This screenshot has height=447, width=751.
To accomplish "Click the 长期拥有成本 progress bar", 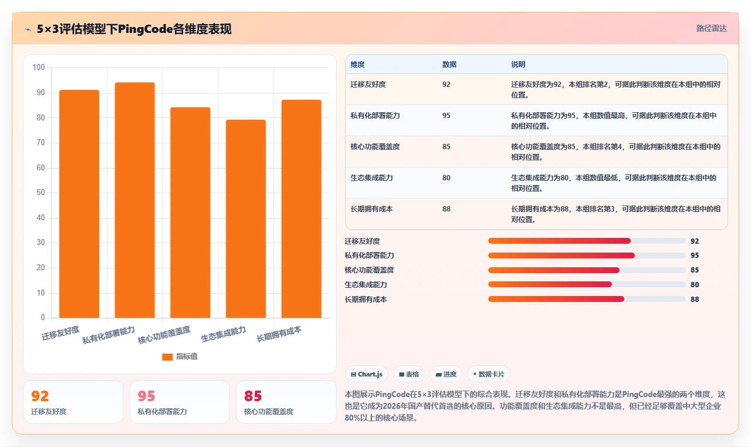I will 587,299.
